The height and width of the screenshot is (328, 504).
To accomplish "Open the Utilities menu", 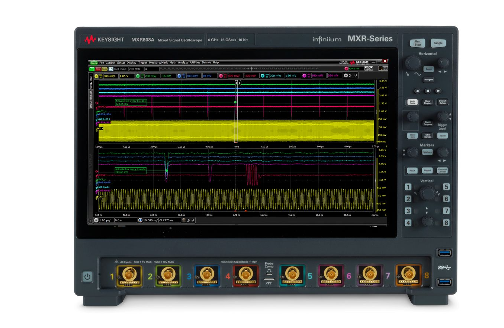I will coord(195,62).
